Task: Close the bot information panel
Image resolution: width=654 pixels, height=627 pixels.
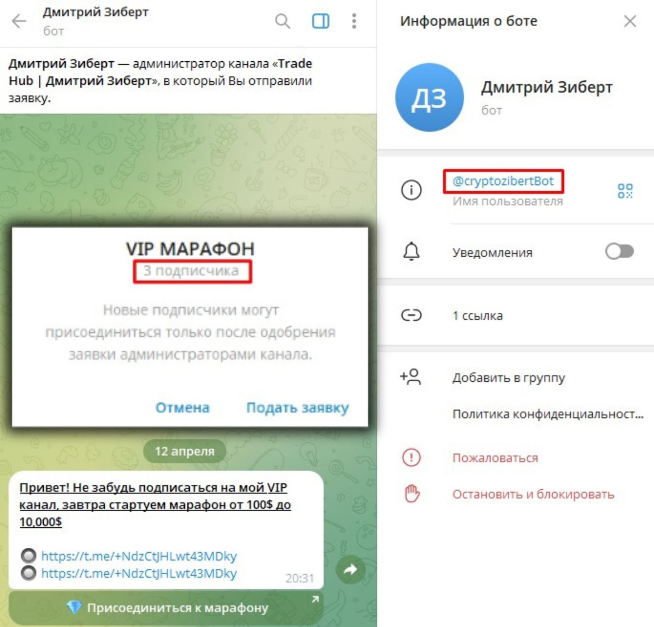Action: click(630, 21)
